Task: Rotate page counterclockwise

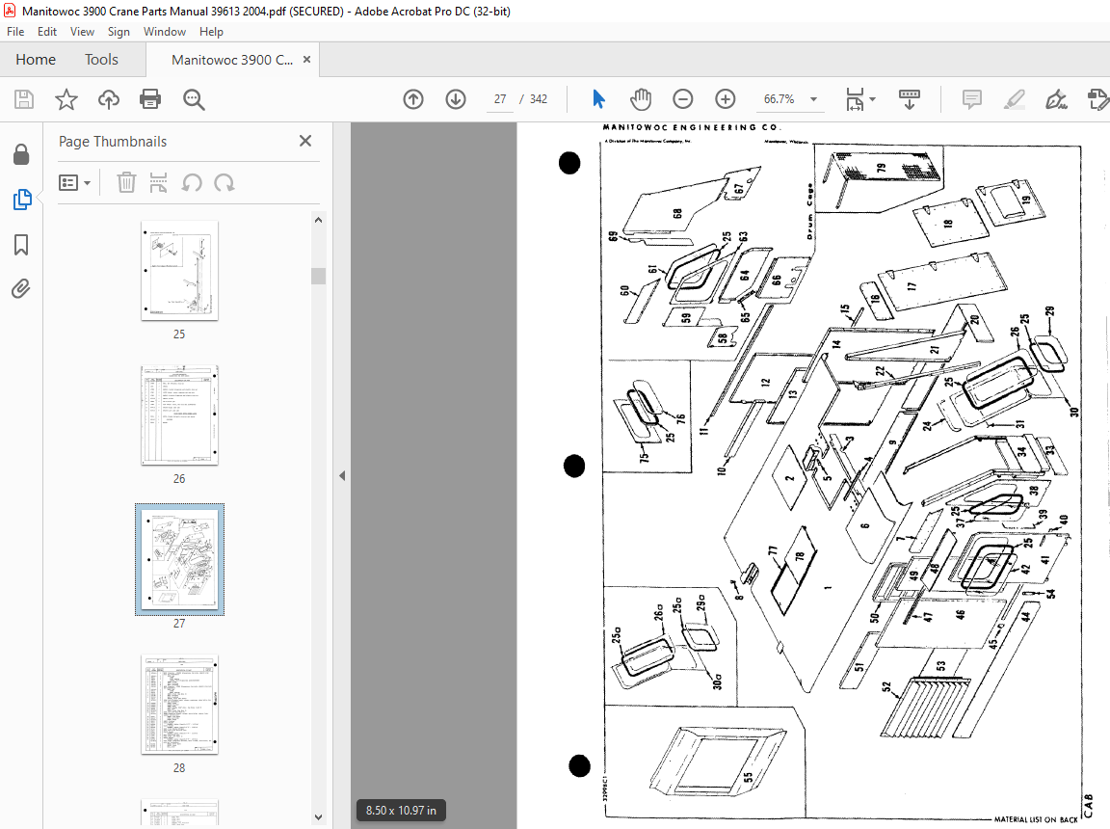Action: pos(192,182)
